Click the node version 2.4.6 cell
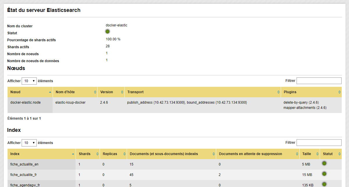Screen dimensions: 349x187 tap(111, 105)
